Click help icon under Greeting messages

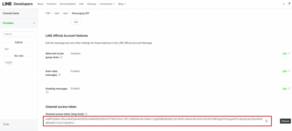click(x=47, y=92)
